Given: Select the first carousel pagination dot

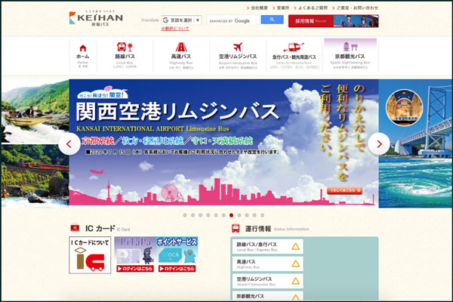Looking at the screenshot, I should (x=185, y=214).
